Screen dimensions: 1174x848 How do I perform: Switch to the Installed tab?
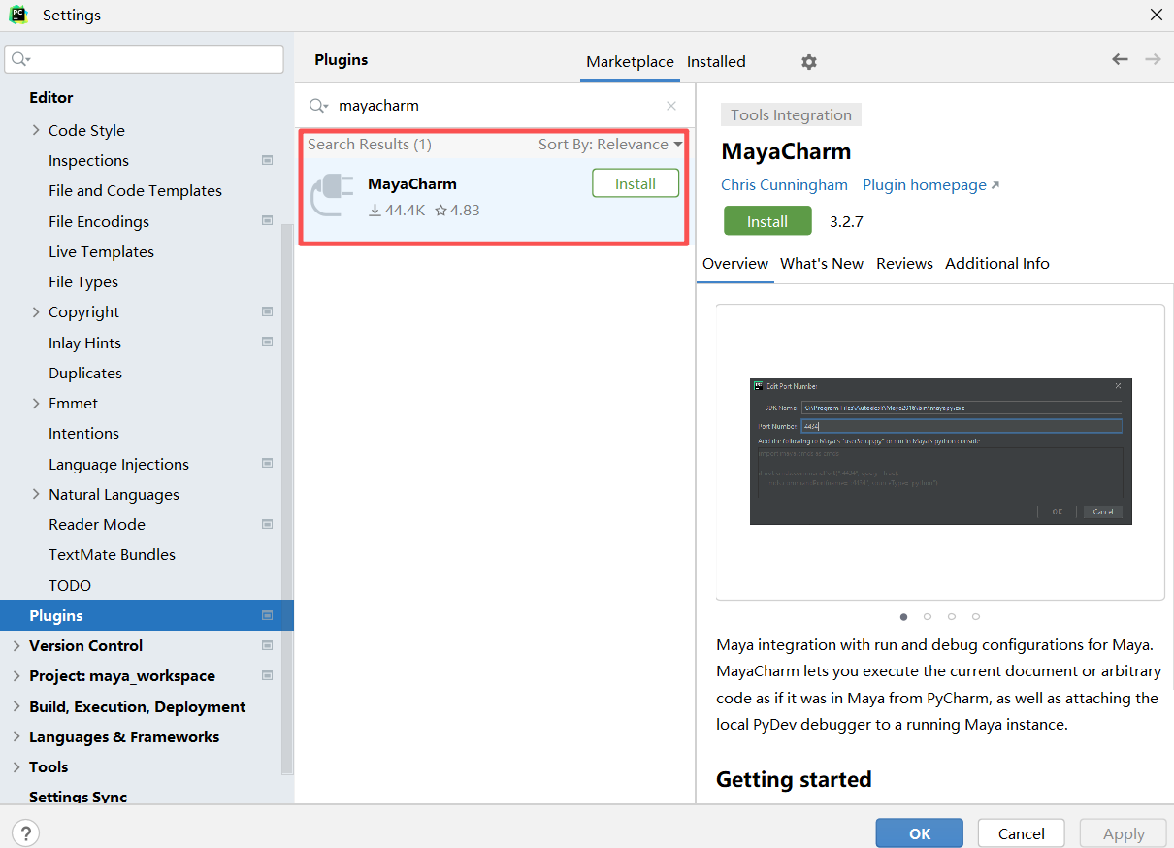(x=716, y=61)
